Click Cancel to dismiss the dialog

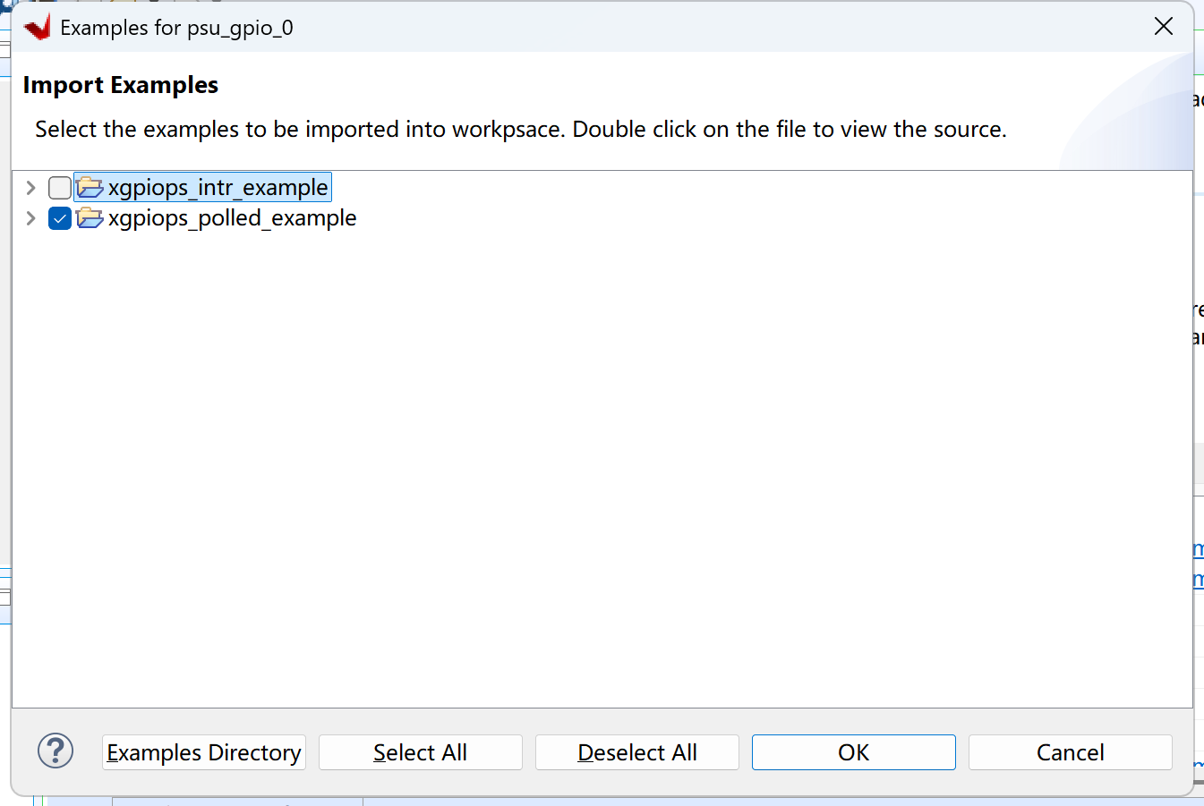point(1071,752)
